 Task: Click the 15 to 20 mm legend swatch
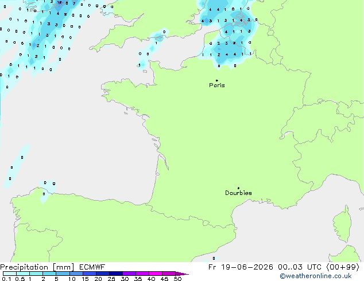click(x=89, y=274)
